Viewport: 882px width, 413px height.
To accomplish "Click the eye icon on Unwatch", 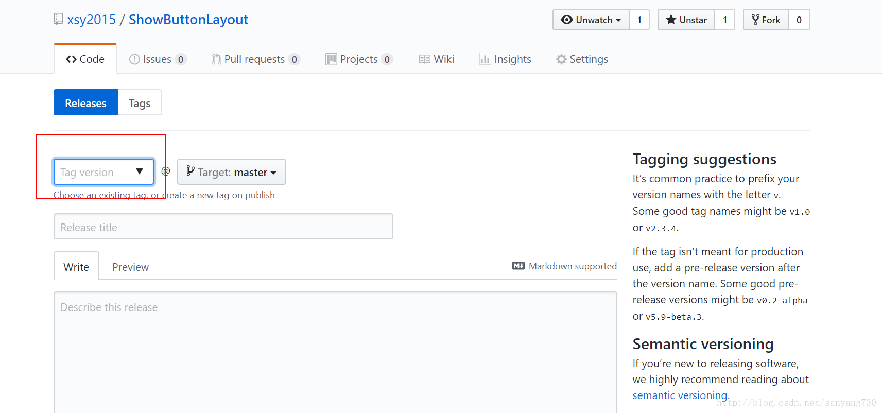I will point(567,20).
